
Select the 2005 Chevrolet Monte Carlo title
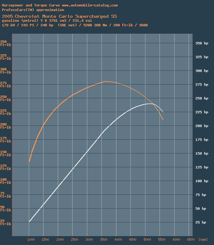59,16
